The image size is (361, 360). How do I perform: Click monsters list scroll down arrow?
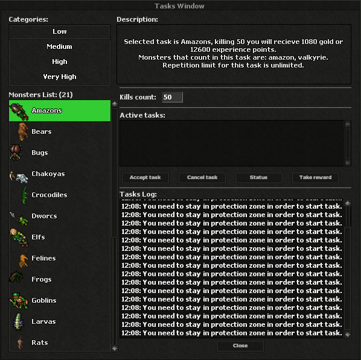tap(115, 349)
